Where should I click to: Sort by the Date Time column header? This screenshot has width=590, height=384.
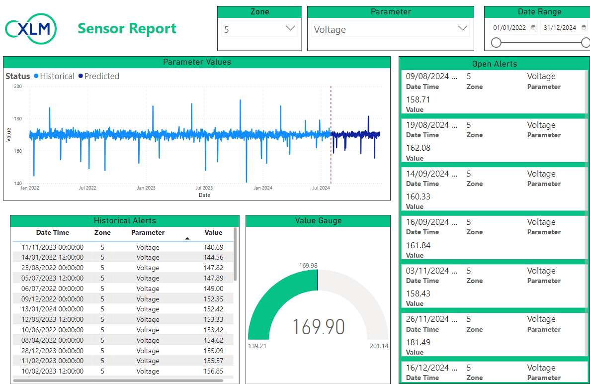[x=53, y=233]
